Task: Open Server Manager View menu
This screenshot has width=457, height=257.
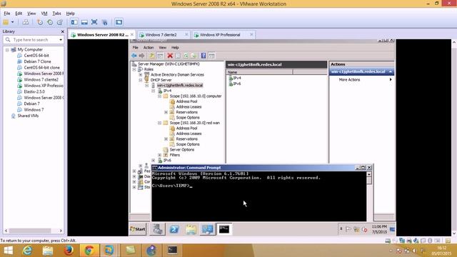Action: tap(162, 48)
